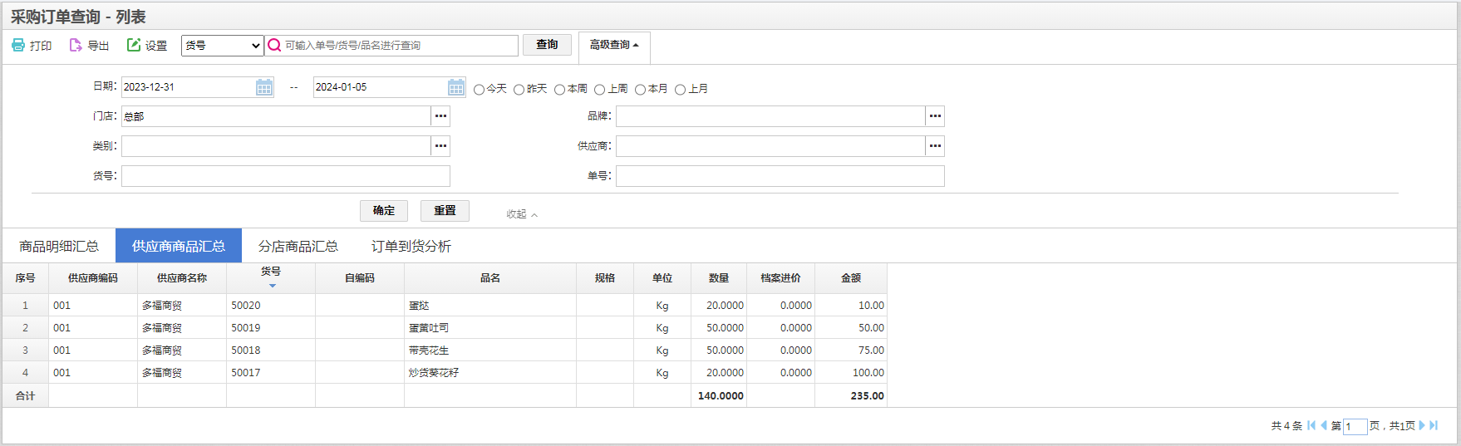
Task: Switch to 分店商品汇总 tab
Action: (298, 247)
